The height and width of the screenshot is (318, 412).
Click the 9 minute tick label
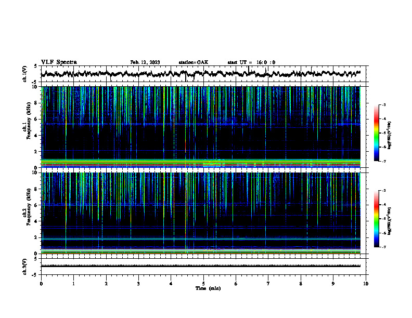[333, 284]
